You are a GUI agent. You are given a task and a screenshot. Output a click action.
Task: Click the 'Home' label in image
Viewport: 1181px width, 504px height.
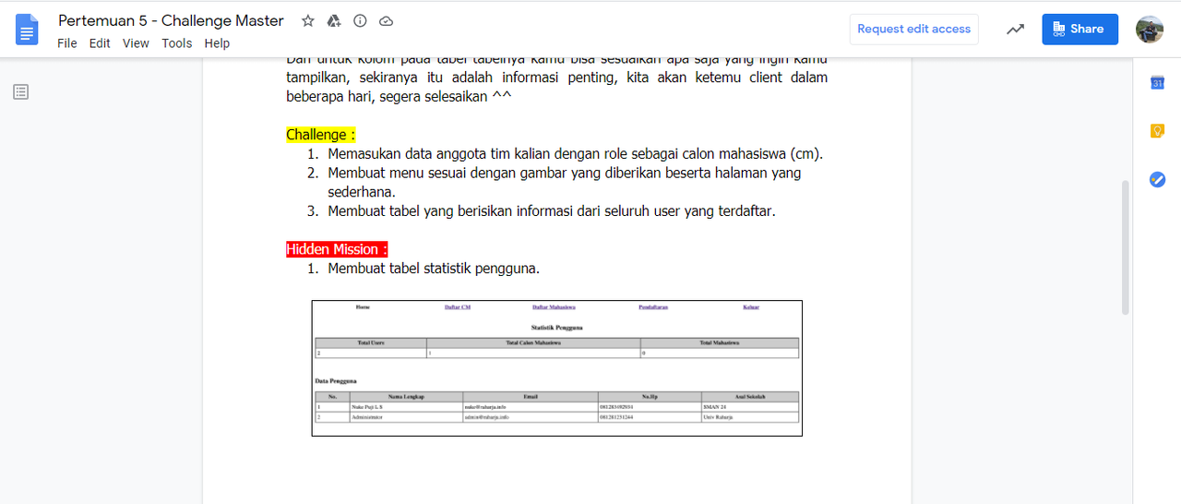click(363, 306)
